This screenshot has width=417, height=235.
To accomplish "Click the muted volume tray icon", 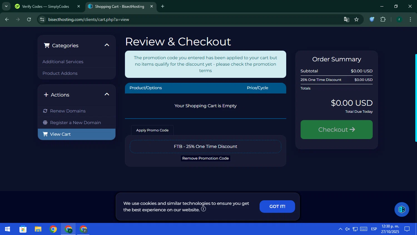I will [348, 229].
